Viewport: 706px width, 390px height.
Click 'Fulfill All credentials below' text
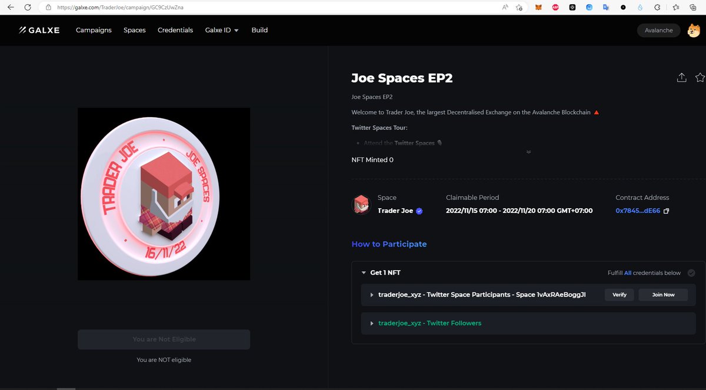click(644, 273)
